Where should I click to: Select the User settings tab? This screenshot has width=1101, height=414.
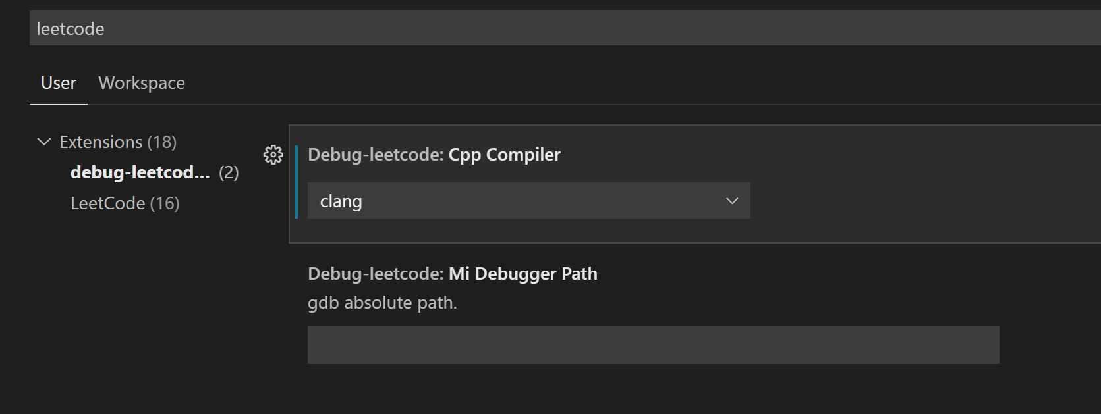[x=58, y=82]
